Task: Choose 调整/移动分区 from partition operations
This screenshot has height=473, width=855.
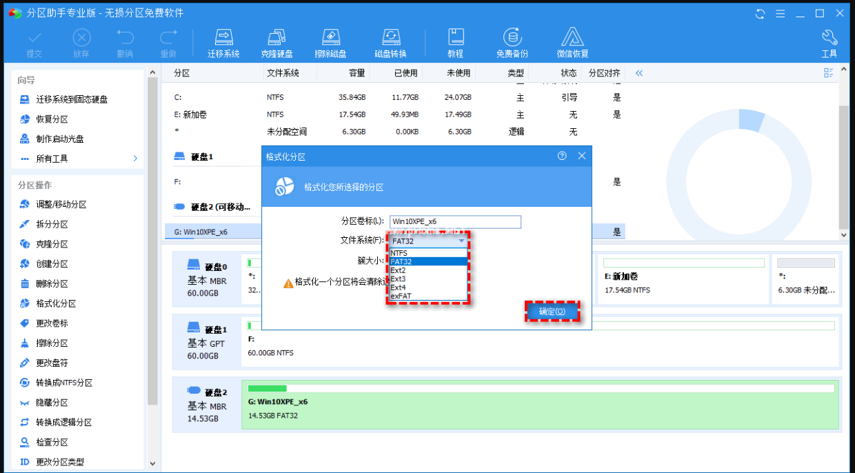Action: tap(61, 205)
